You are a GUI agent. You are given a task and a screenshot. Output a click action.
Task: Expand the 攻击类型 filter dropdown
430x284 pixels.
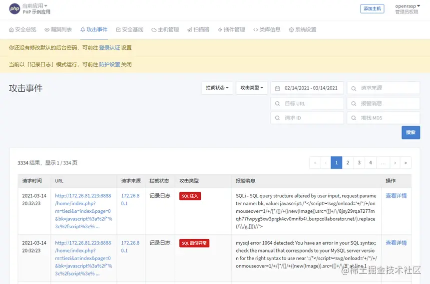[x=252, y=88]
